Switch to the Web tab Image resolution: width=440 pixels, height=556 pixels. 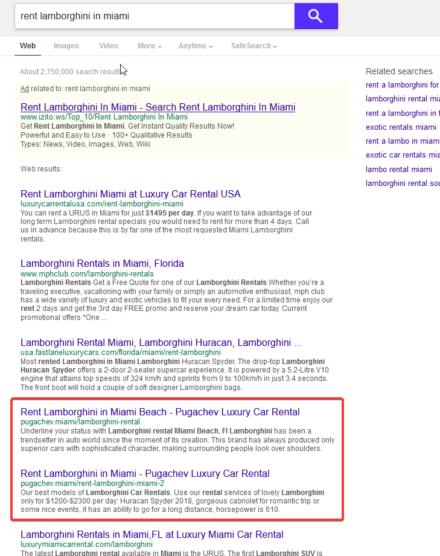tap(28, 46)
